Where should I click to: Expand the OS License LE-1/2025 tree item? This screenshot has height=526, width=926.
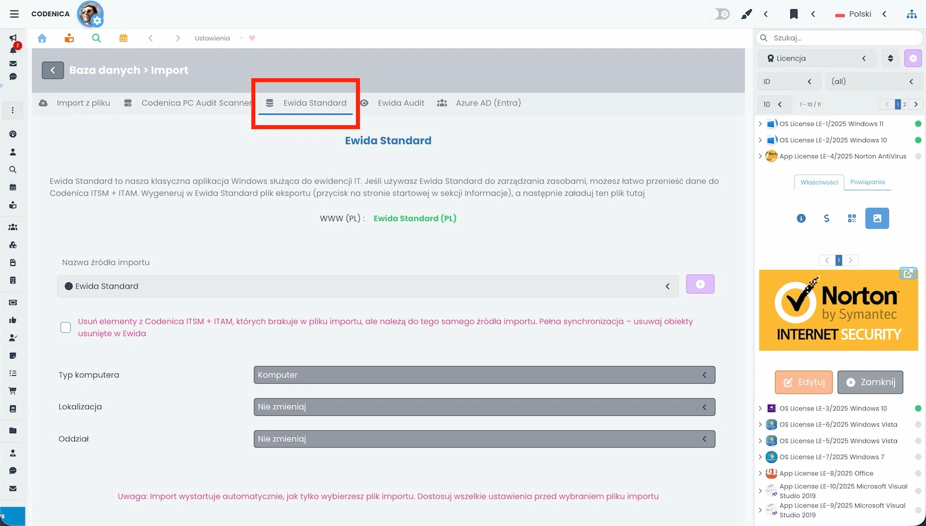(760, 124)
